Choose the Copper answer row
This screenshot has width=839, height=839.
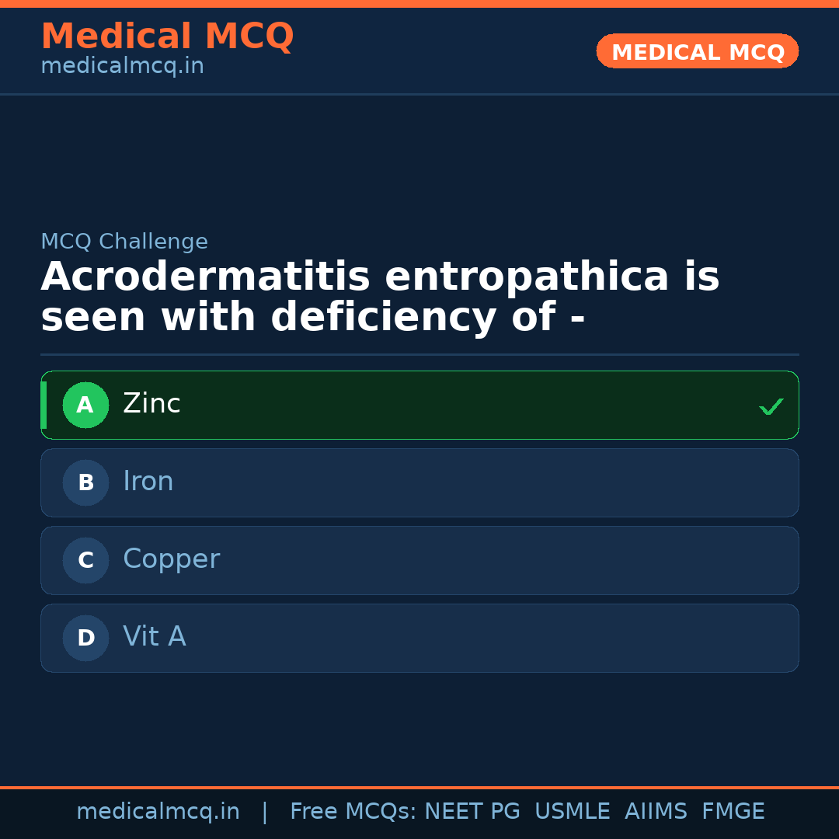tap(419, 560)
